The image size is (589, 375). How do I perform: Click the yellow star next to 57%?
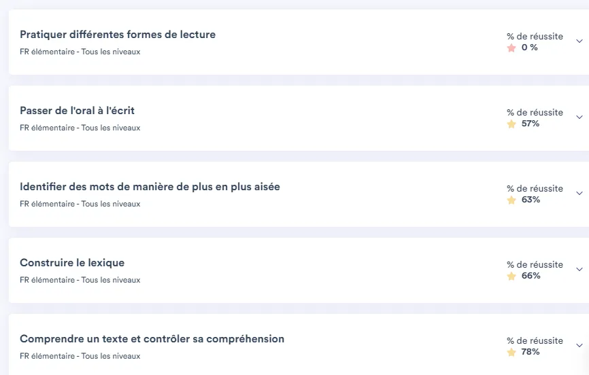point(511,124)
